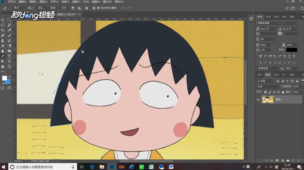
Task: Open path arrangement icon in options bar
Action: click(x=86, y=8)
